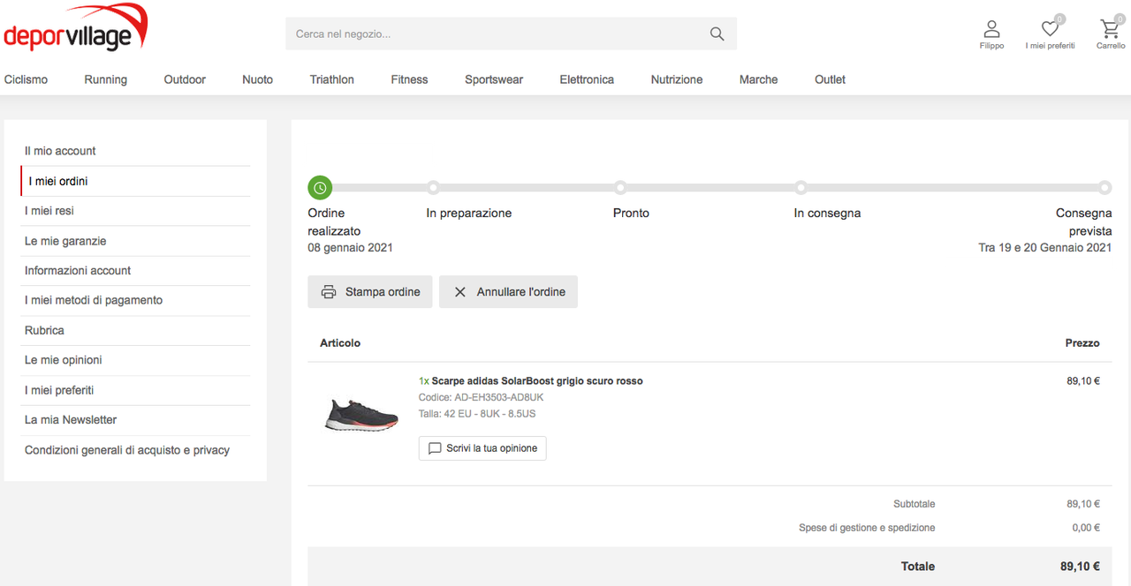Viewport: 1131px width, 586px height.
Task: Open the Carrello cart icon
Action: coord(1110,29)
